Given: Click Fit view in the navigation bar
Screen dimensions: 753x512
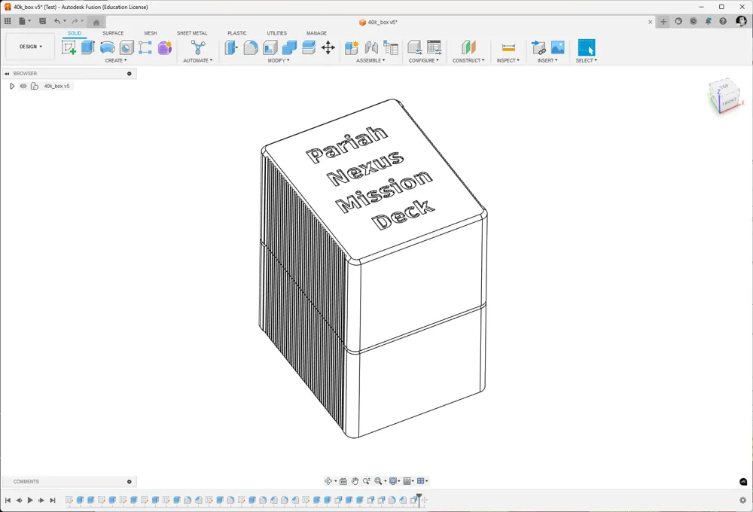Looking at the screenshot, I should click(x=379, y=480).
